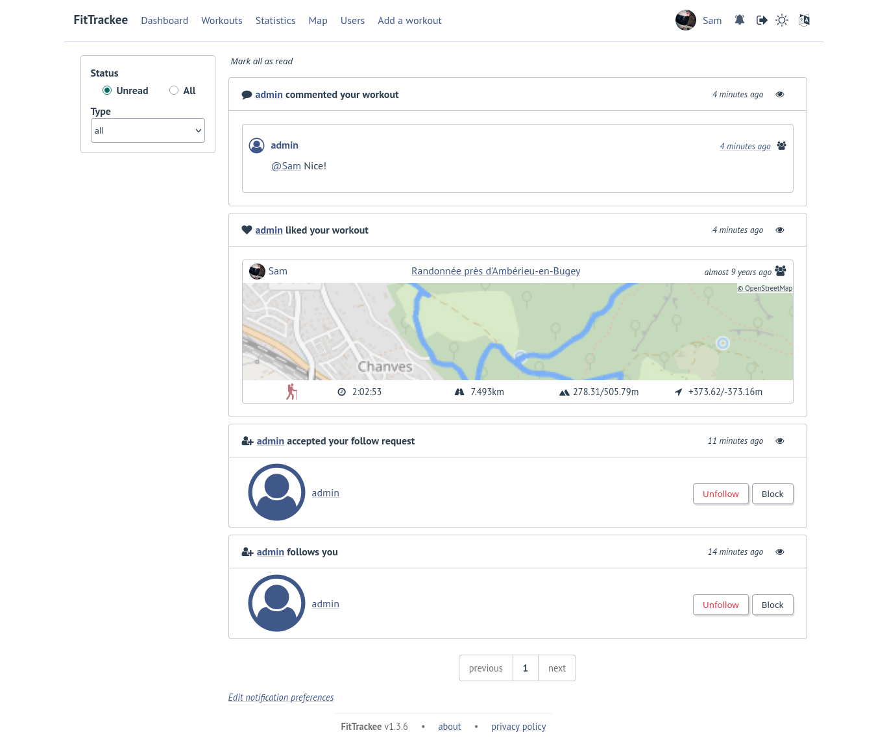Open the notifications bell icon
The height and width of the screenshot is (739, 887).
pyautogui.click(x=740, y=20)
